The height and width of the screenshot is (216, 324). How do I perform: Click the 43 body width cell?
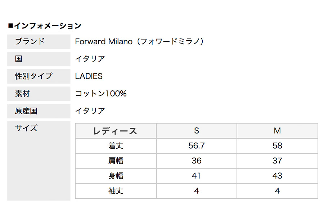(x=277, y=176)
